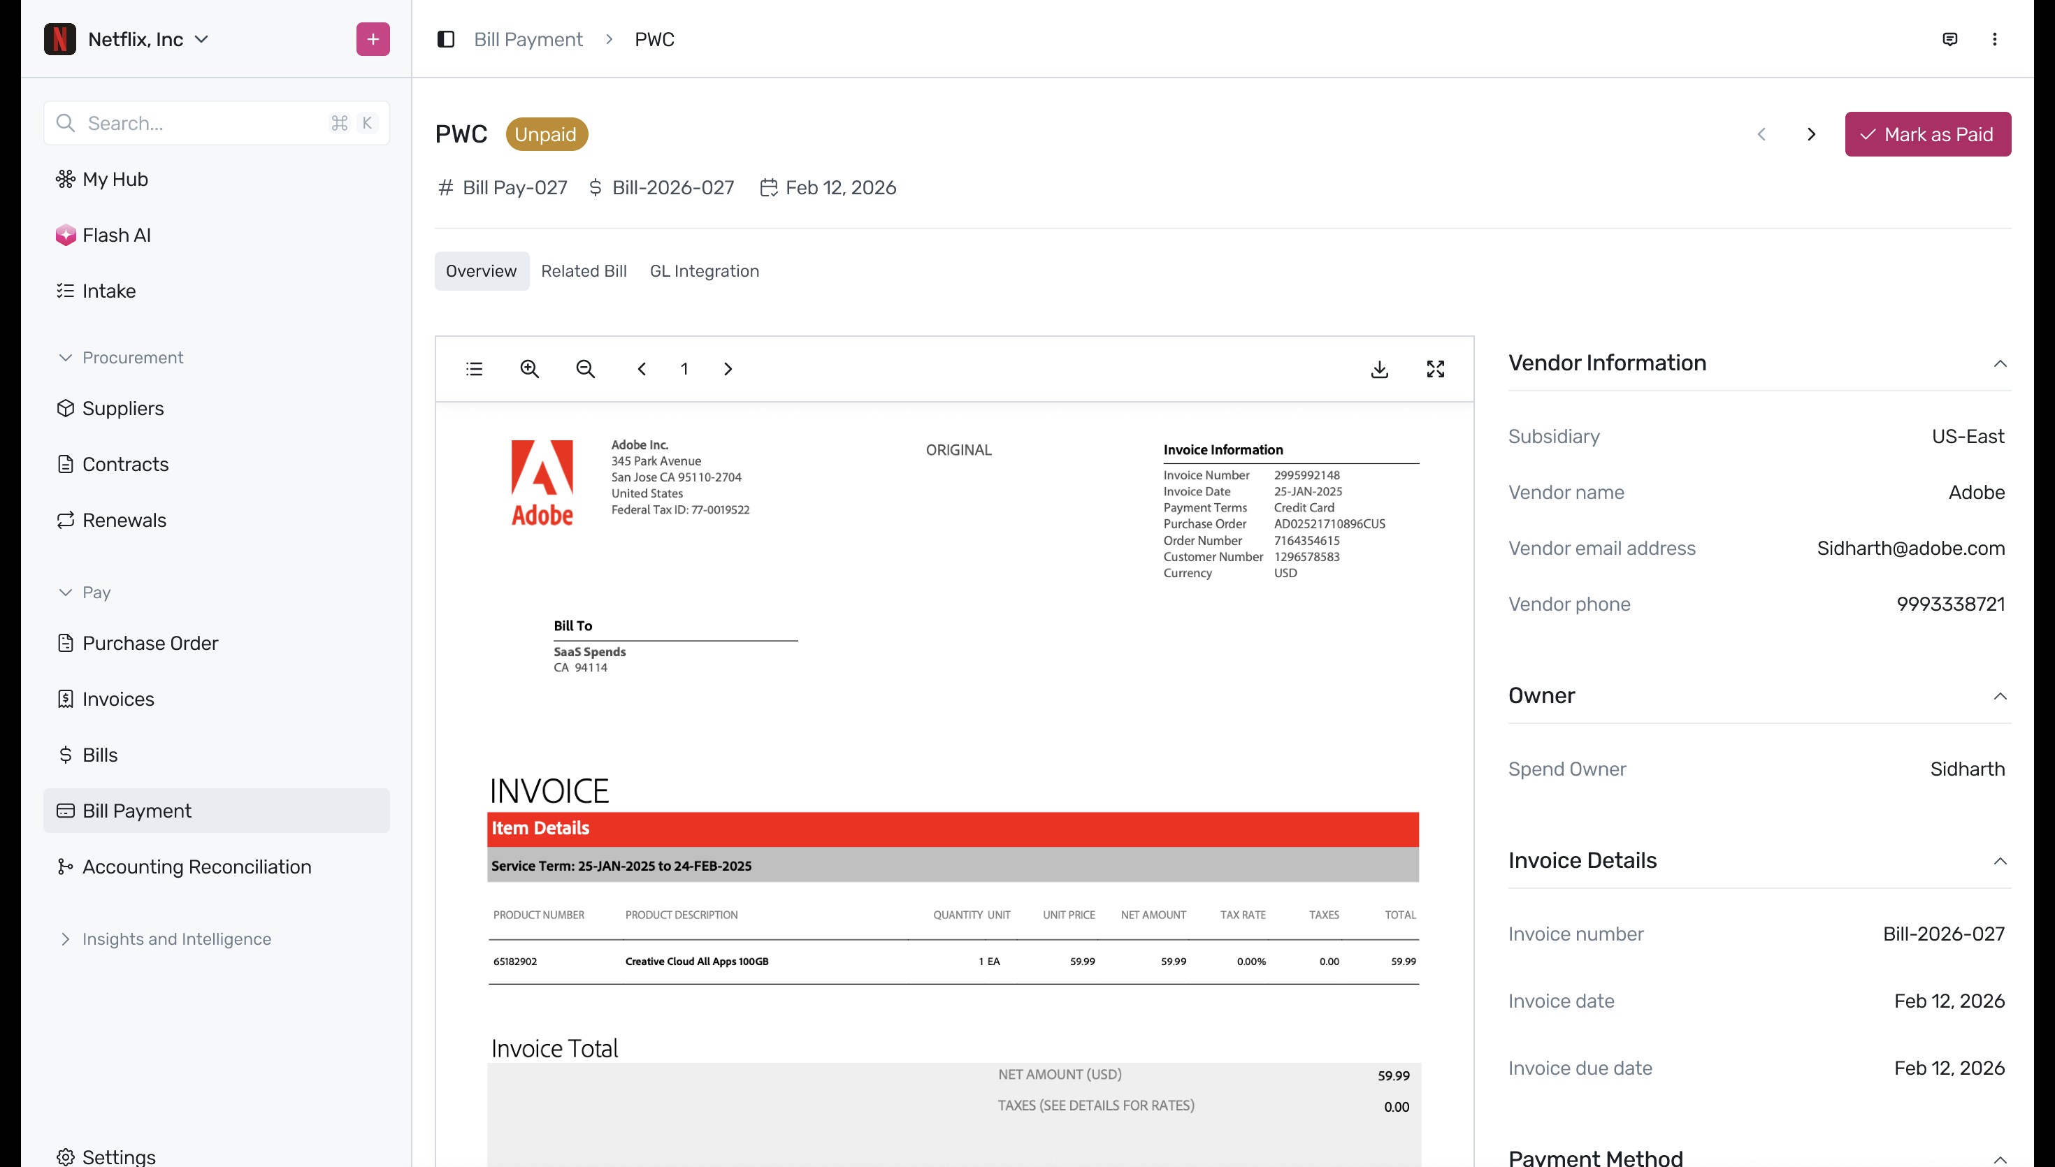Open Purchase Order page
This screenshot has height=1167, width=2055.
pos(217,643)
